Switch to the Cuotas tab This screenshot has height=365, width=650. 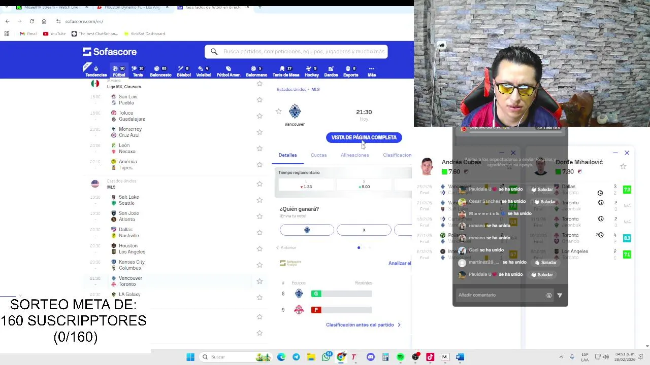318,155
